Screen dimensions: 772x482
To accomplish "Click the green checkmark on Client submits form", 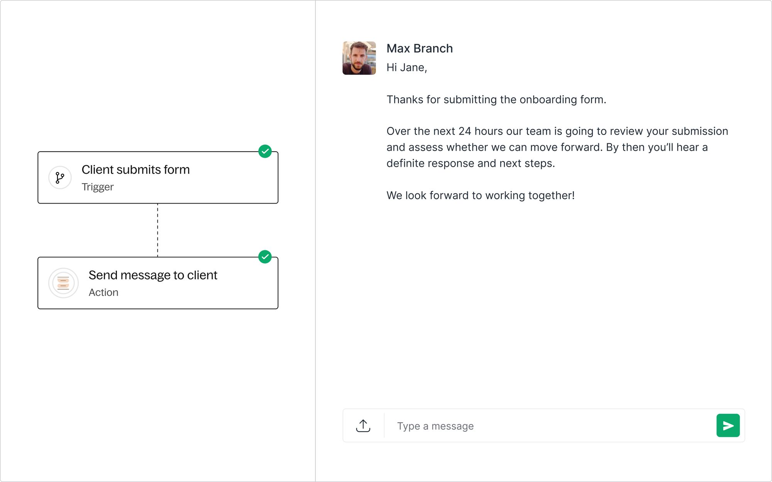I will (265, 152).
